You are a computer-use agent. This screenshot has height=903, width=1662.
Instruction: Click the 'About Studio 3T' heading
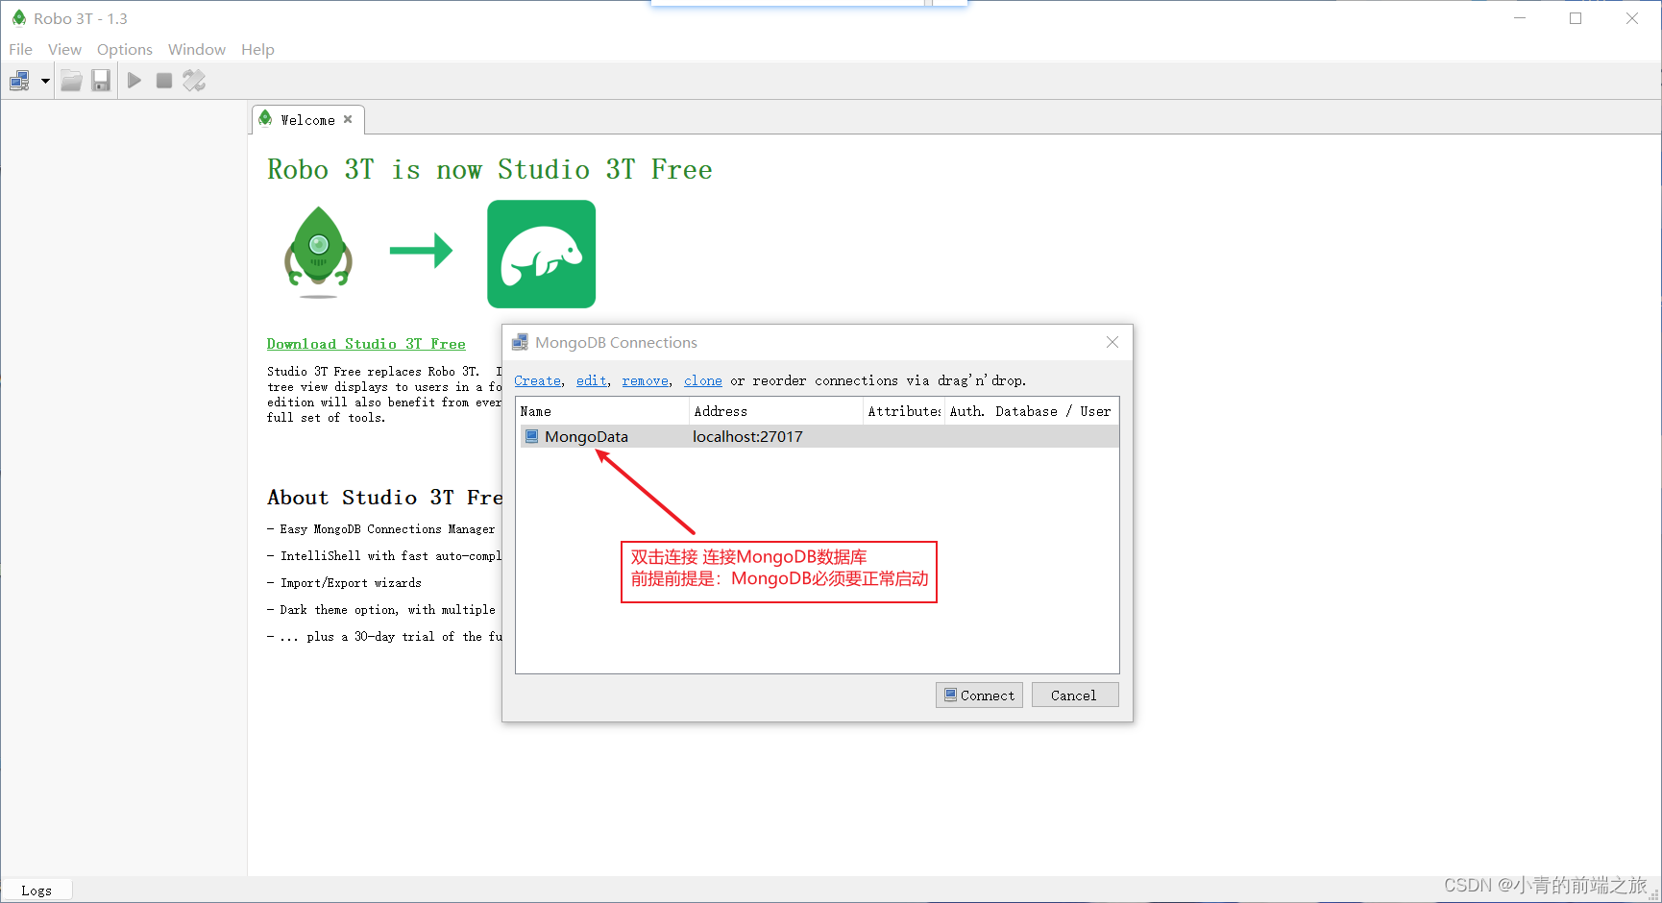coord(384,498)
